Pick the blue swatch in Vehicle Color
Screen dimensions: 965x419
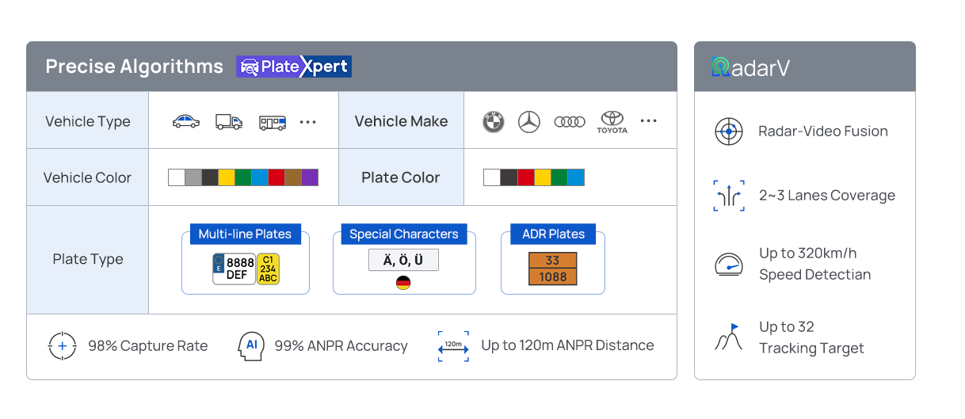click(259, 177)
